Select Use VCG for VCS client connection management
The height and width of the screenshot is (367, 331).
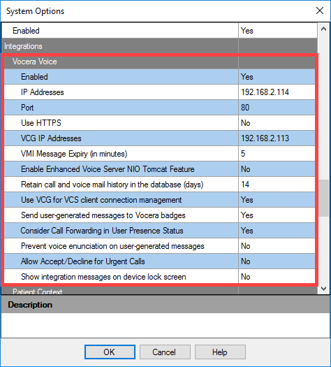pyautogui.click(x=101, y=200)
